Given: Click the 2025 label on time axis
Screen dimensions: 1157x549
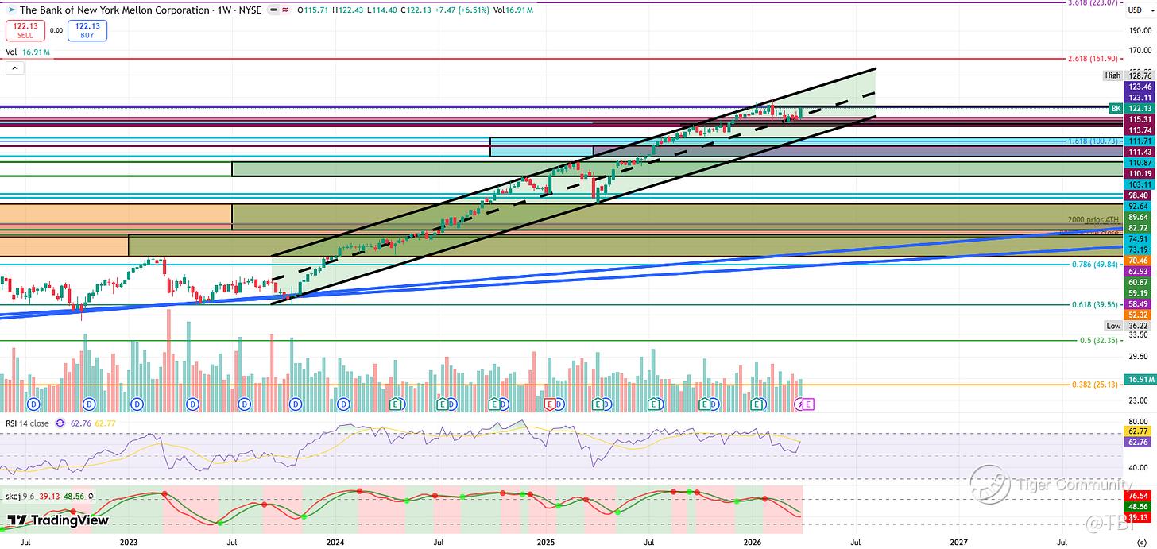Looking at the screenshot, I should point(545,542).
